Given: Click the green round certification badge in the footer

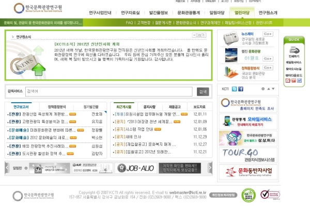Looking at the screenshot, I should point(249,195).
